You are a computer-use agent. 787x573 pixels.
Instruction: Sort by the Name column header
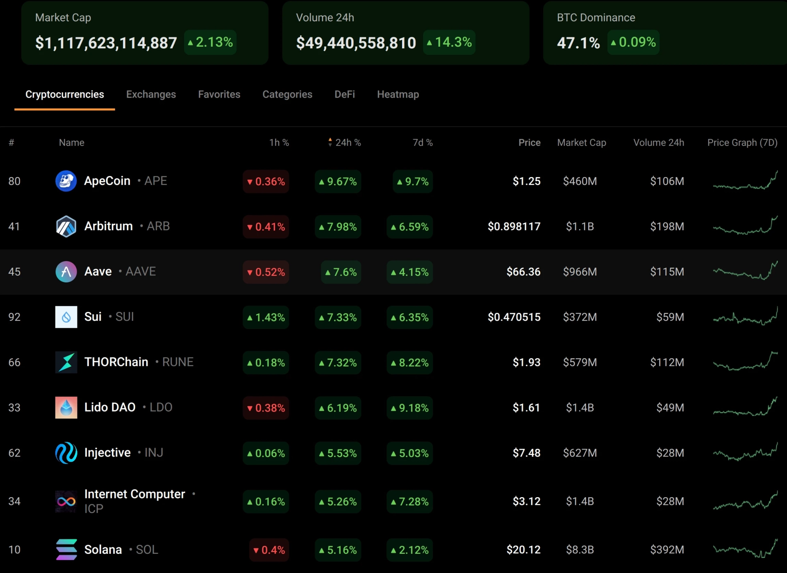[x=72, y=143]
